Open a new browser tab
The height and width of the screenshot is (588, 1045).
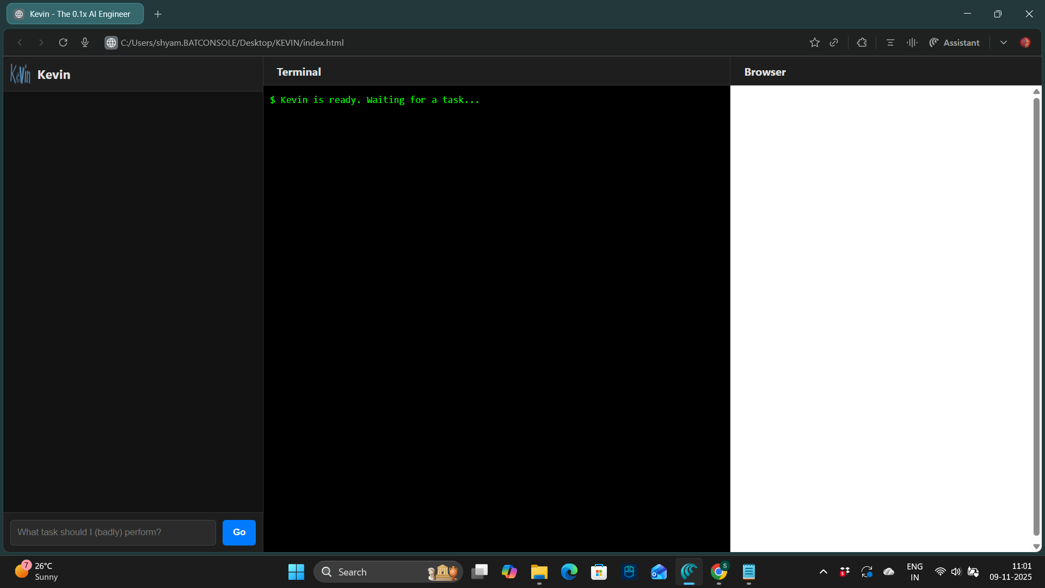(158, 14)
